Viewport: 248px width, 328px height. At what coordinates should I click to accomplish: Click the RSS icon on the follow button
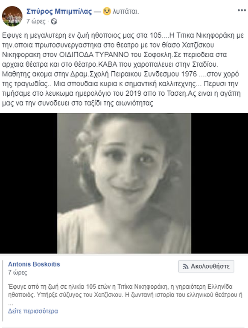click(186, 266)
